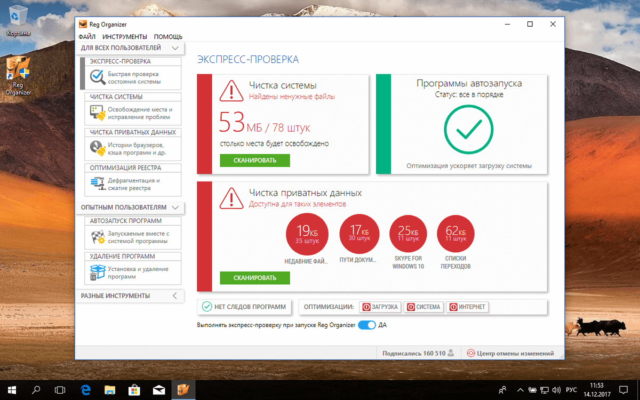Click the СИСТЕМА optimization button

[423, 307]
